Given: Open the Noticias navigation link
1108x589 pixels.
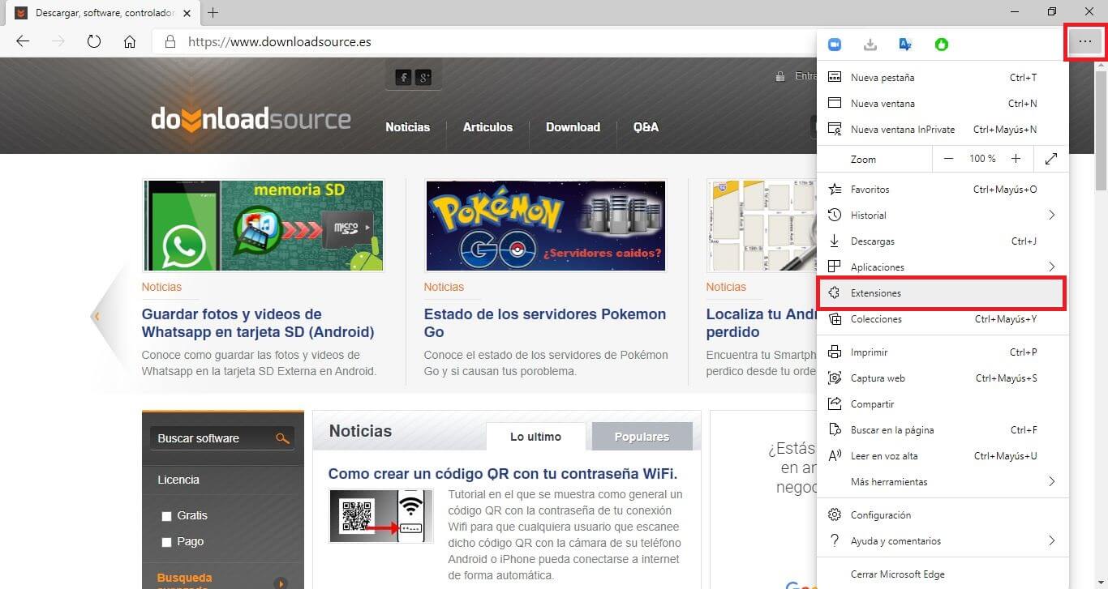Looking at the screenshot, I should [x=407, y=127].
